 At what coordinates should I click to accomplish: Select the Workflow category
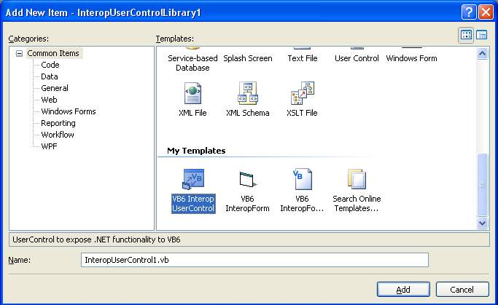[x=58, y=135]
